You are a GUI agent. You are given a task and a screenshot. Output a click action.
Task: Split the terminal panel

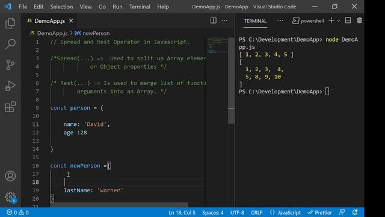coord(348,20)
